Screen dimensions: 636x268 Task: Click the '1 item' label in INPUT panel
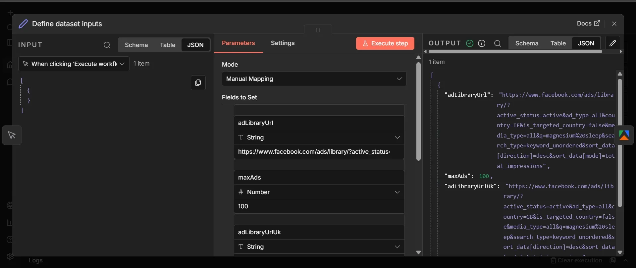click(x=141, y=64)
